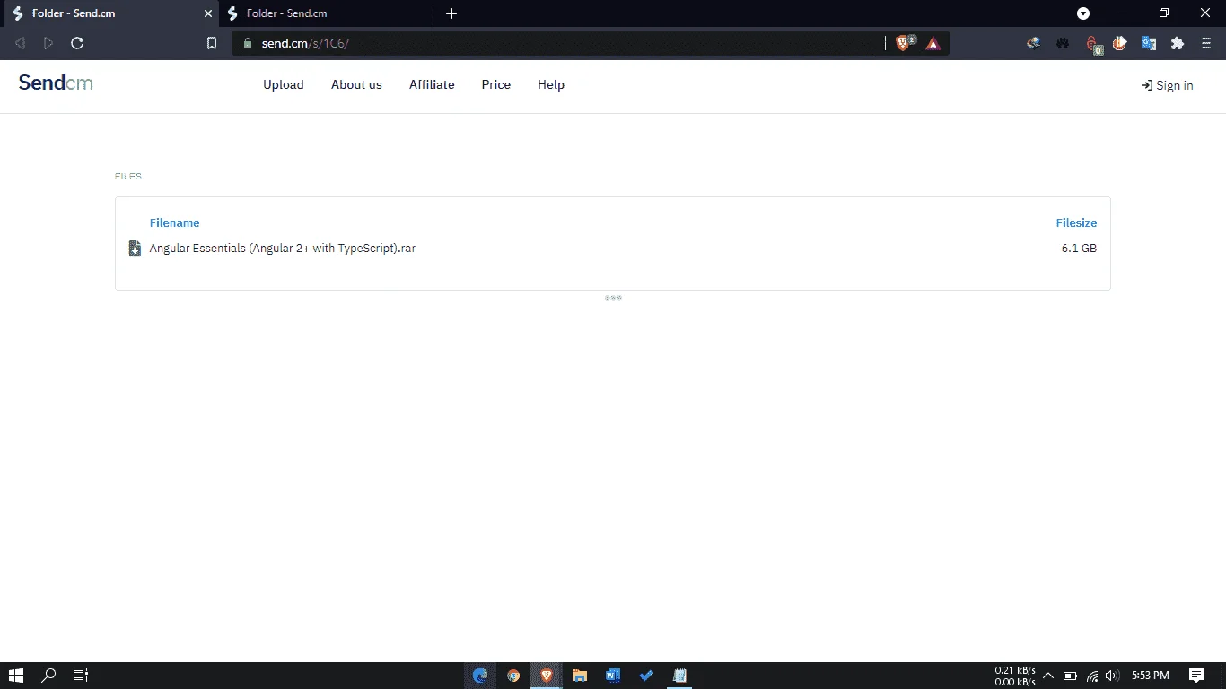Viewport: 1226px width, 689px height.
Task: Click the battery status icon
Action: (1070, 676)
